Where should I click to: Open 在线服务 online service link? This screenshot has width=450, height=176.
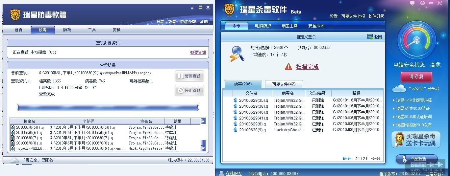pos(234,173)
